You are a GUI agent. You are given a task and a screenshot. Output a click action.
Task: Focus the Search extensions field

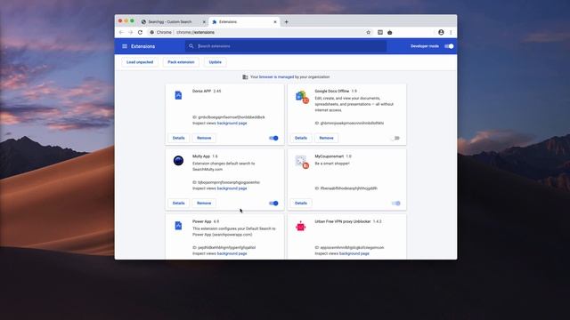click(286, 46)
